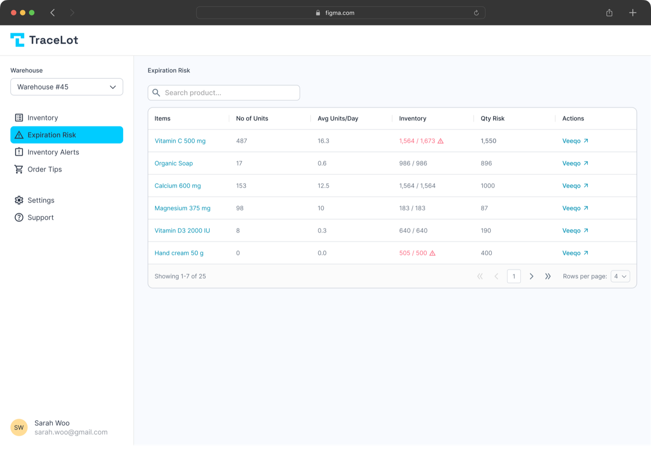Click the warning icon next to 1,564 / 1,673

(x=441, y=141)
